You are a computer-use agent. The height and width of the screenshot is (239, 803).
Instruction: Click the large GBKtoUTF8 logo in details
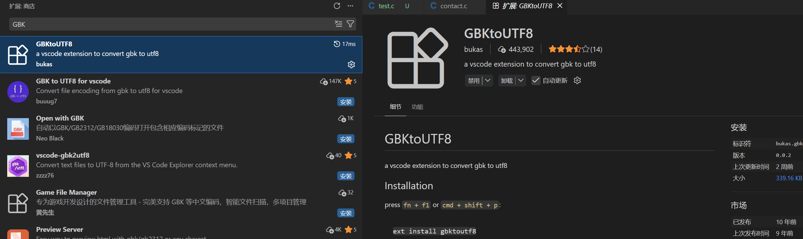tap(418, 58)
